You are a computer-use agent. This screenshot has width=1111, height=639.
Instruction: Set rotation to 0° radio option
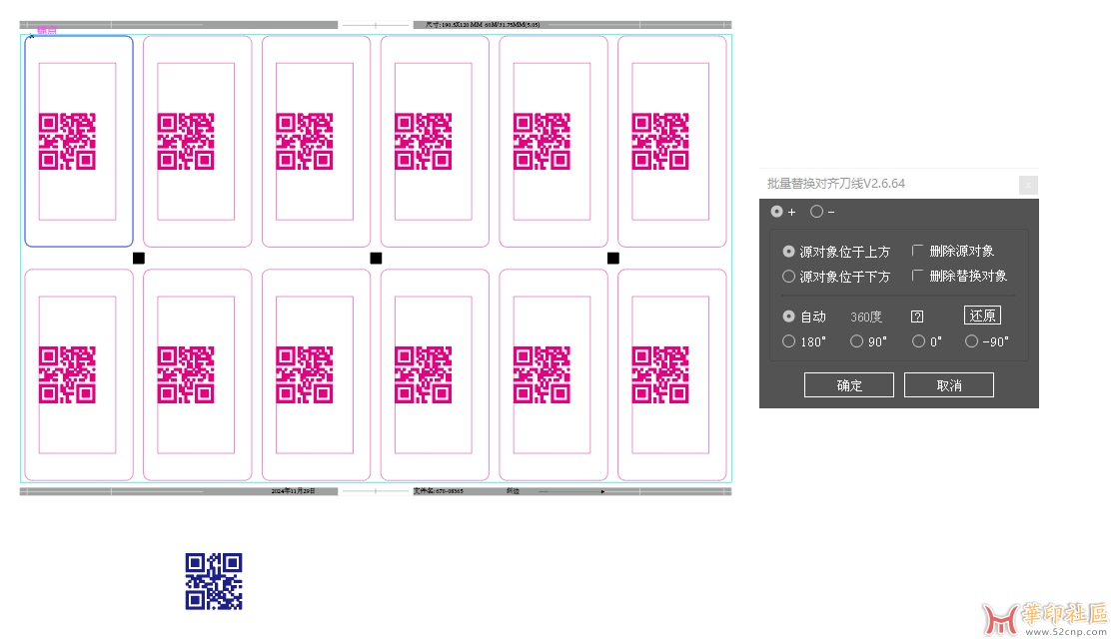[x=919, y=341]
